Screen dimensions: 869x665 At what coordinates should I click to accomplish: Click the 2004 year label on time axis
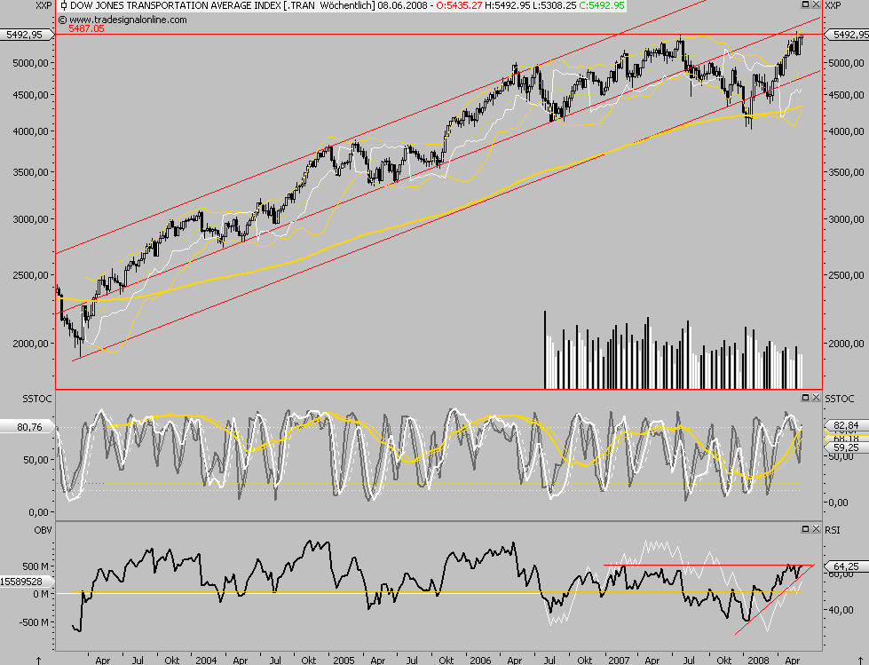pos(206,660)
